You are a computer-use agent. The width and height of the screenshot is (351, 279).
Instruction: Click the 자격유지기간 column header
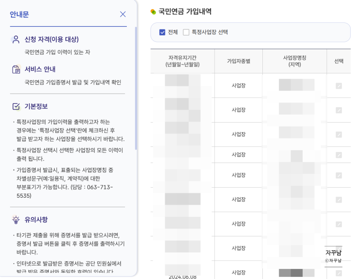point(183,61)
